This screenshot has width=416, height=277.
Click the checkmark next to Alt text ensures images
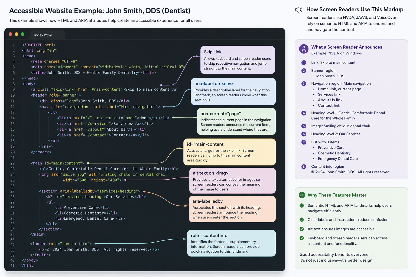coord(302,229)
